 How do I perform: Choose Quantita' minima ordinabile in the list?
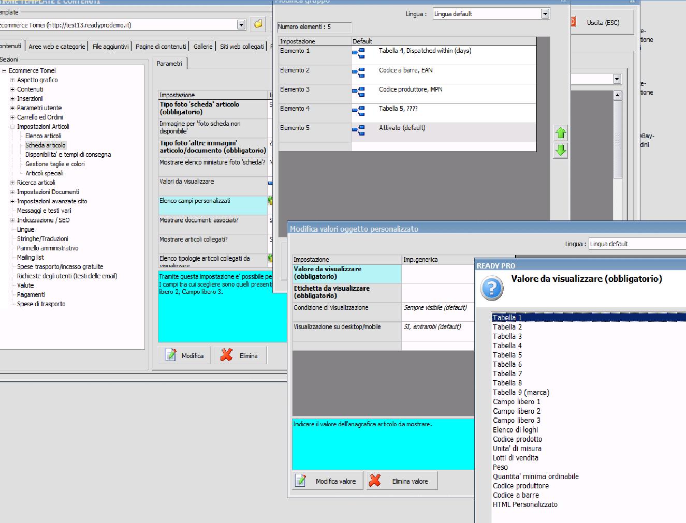[535, 476]
